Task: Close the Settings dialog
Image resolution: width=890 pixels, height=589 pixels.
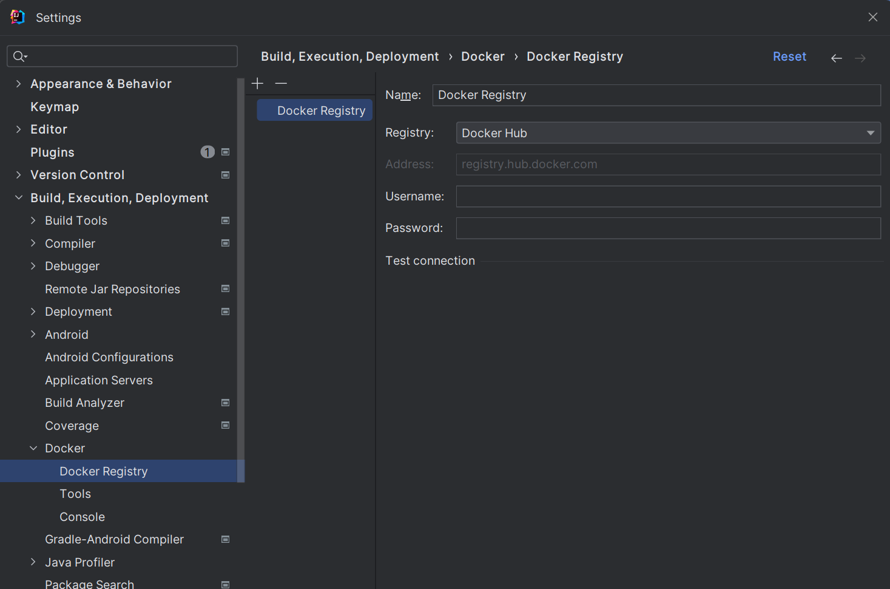Action: coord(873,17)
